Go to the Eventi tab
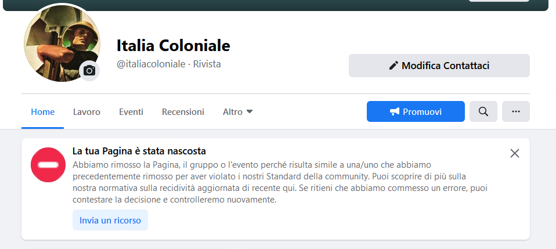The image size is (556, 249). tap(131, 111)
